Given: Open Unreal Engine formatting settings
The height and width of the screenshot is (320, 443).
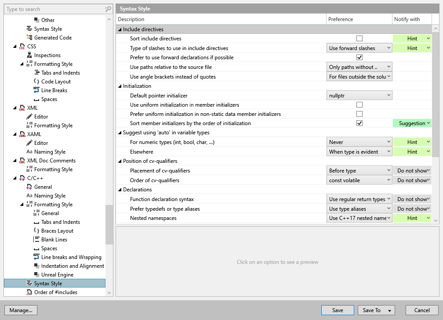Looking at the screenshot, I should pos(57,274).
